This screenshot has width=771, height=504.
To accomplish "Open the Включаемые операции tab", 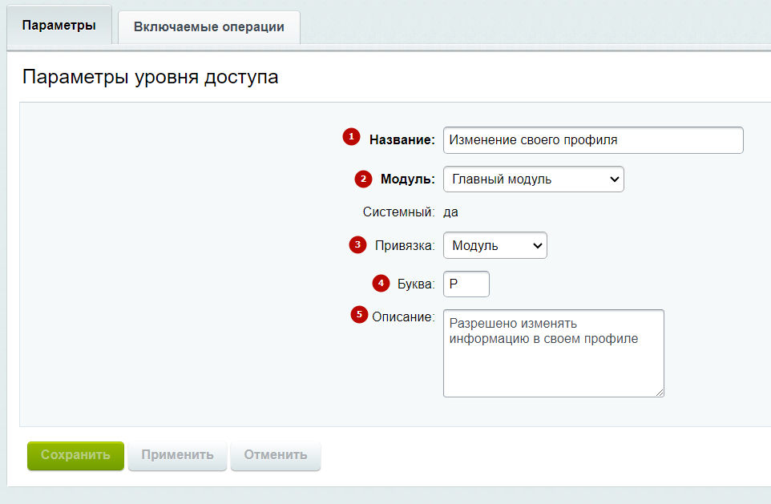I will pos(209,27).
